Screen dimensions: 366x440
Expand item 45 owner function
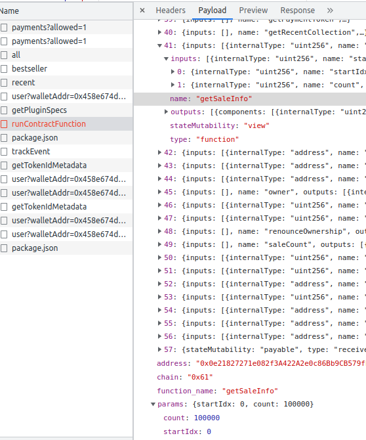point(159,192)
